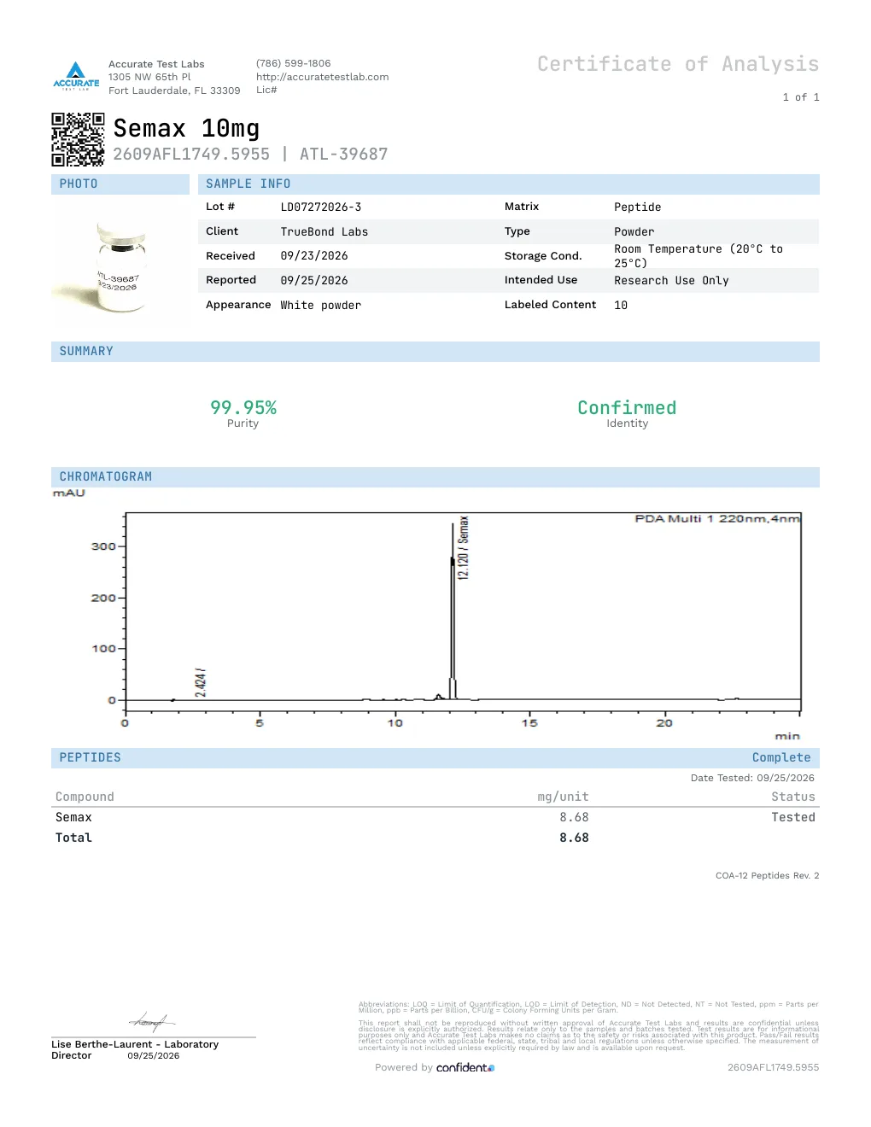Select matrix value 'Peptide'
This screenshot has width=871, height=1127.
point(638,207)
